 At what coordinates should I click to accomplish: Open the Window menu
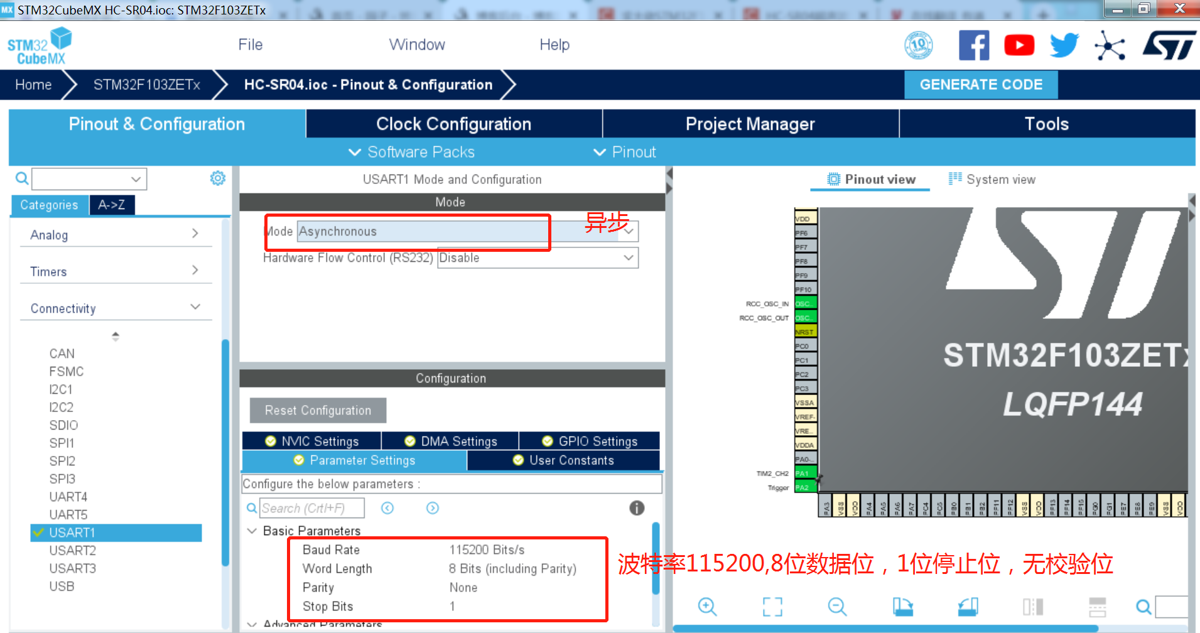point(417,45)
